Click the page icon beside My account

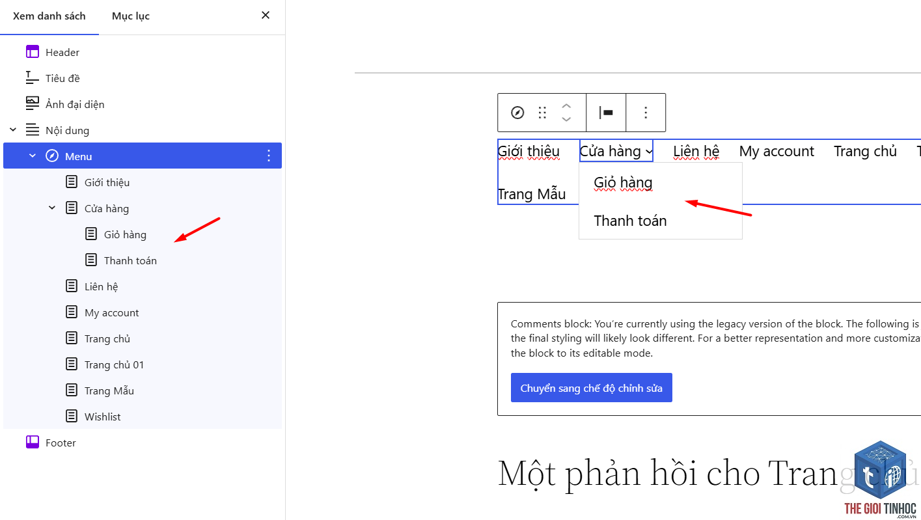tap(72, 312)
